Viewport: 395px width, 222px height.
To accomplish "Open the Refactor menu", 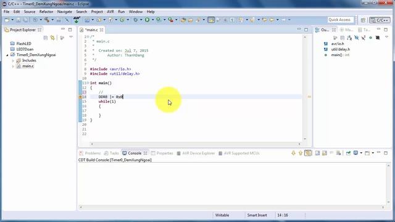I will (x=46, y=12).
